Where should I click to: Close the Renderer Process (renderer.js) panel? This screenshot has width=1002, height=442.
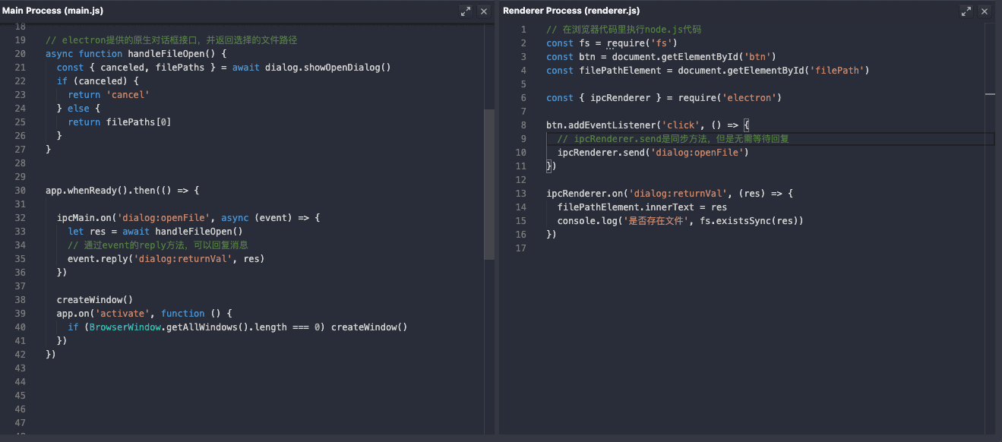(985, 11)
